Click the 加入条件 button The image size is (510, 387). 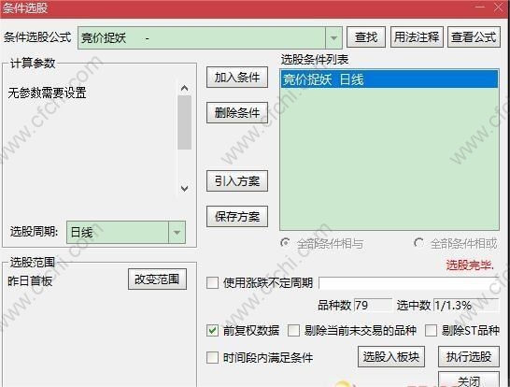pos(237,78)
